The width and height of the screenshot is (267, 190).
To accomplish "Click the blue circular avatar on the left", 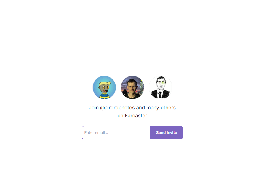I will coord(104,87).
